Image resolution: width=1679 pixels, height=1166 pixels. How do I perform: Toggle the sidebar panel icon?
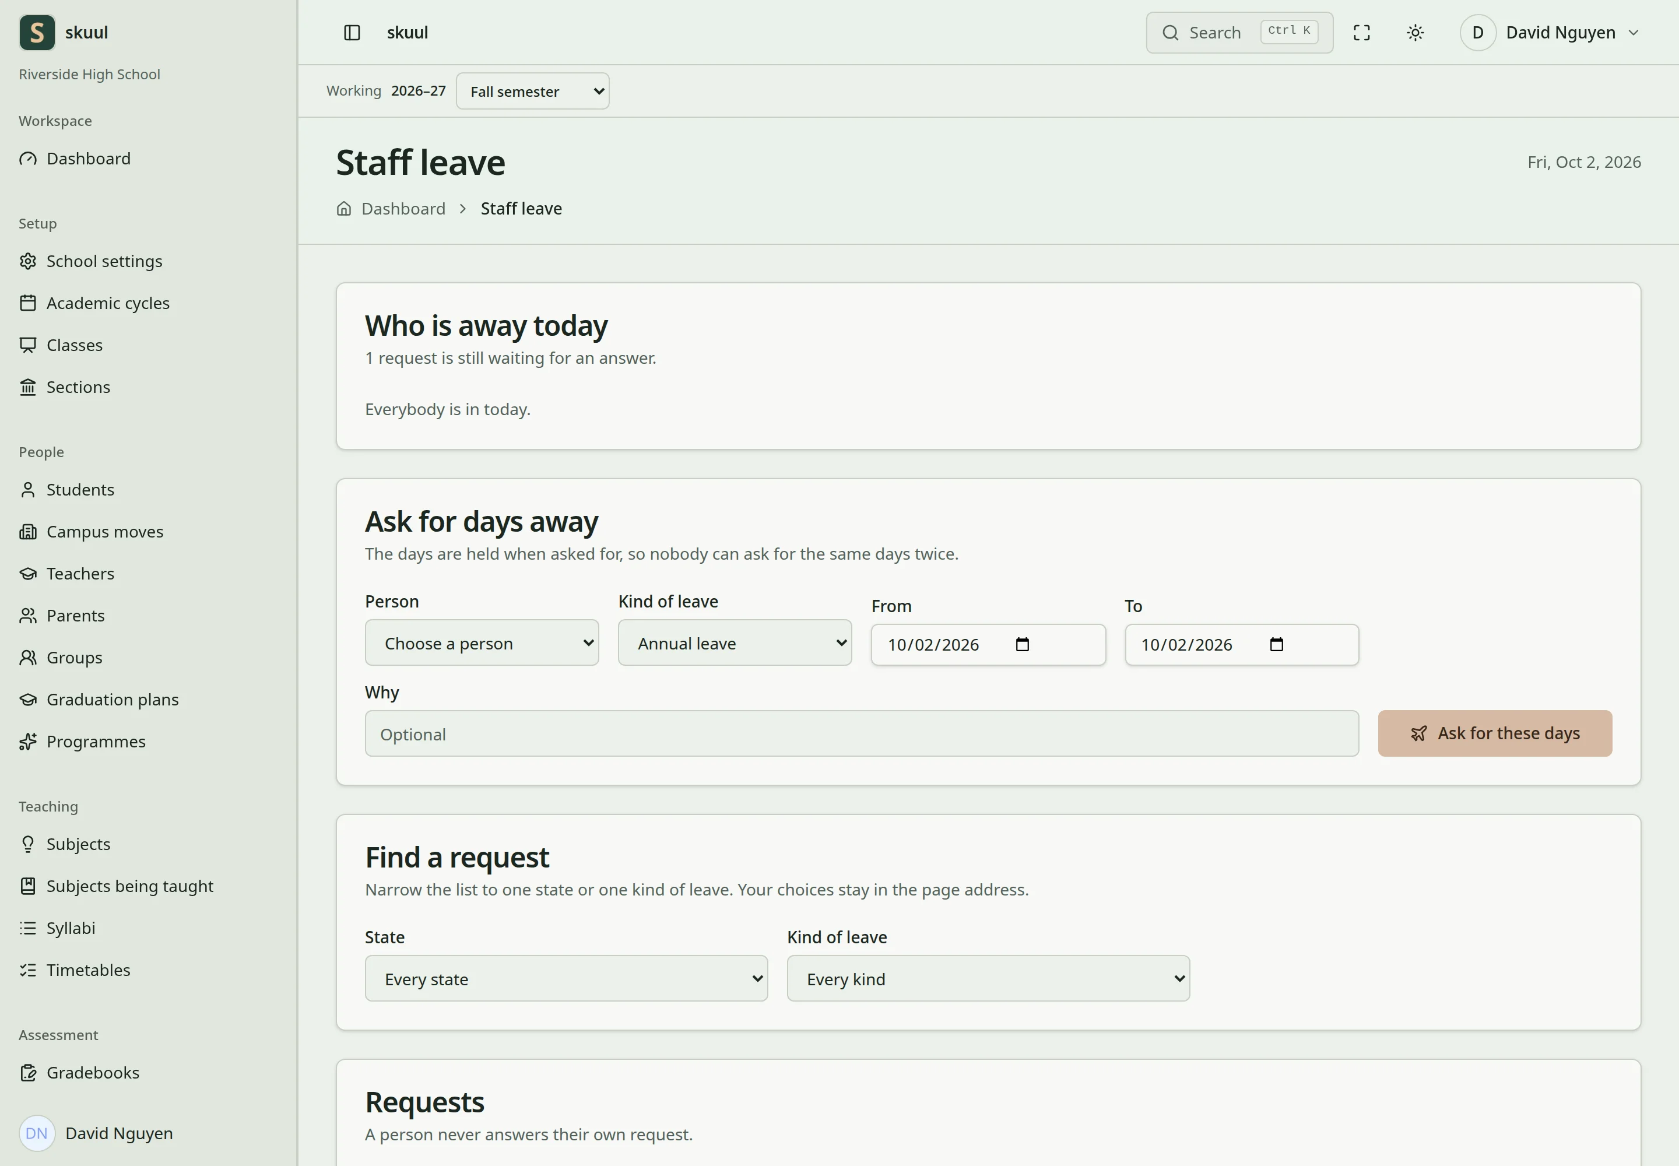(x=352, y=33)
